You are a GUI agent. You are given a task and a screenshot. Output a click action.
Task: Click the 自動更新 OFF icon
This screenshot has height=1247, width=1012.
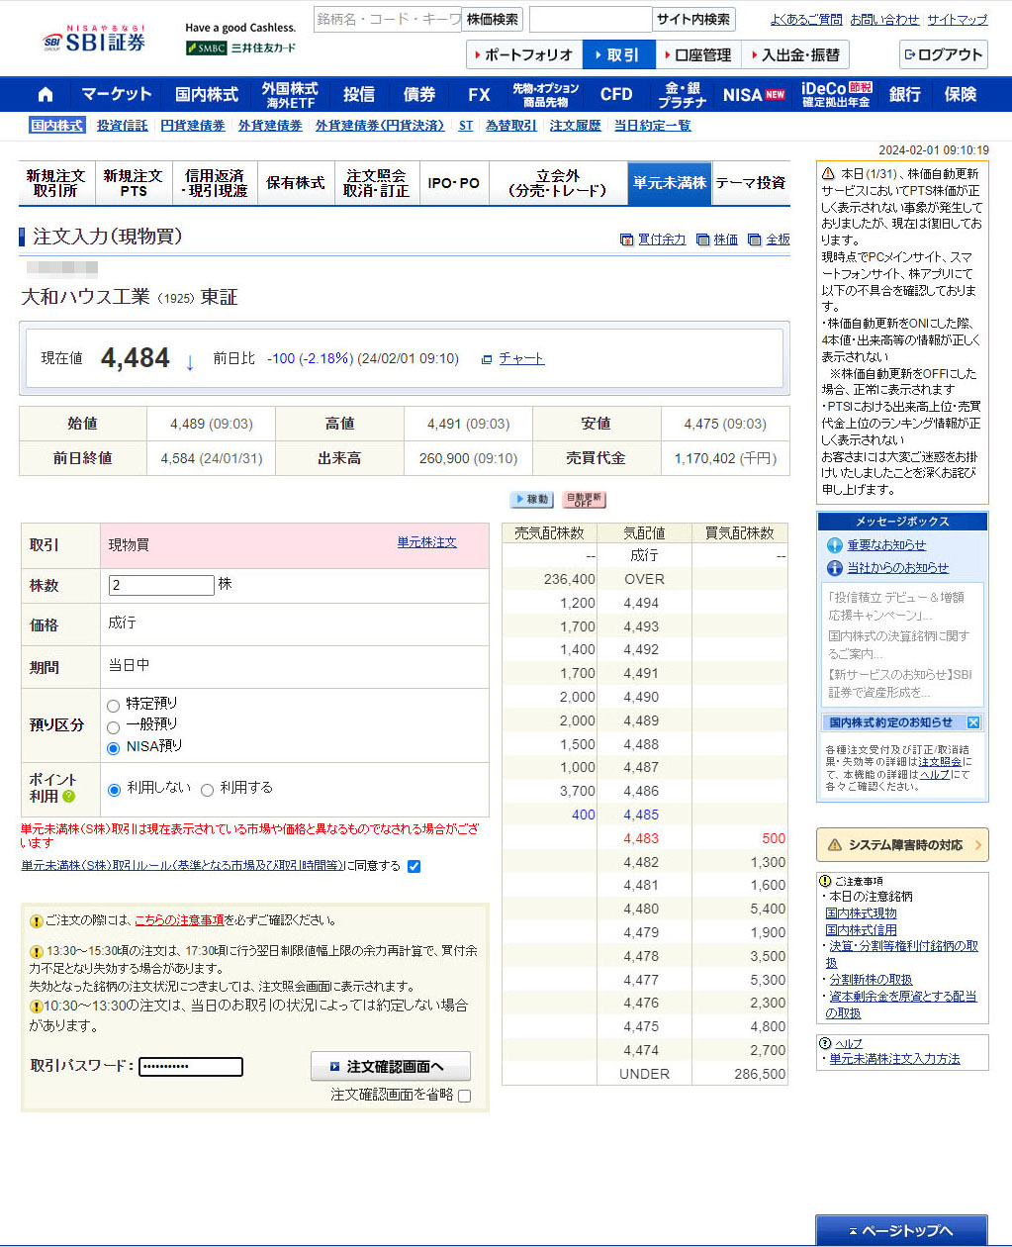(x=584, y=500)
